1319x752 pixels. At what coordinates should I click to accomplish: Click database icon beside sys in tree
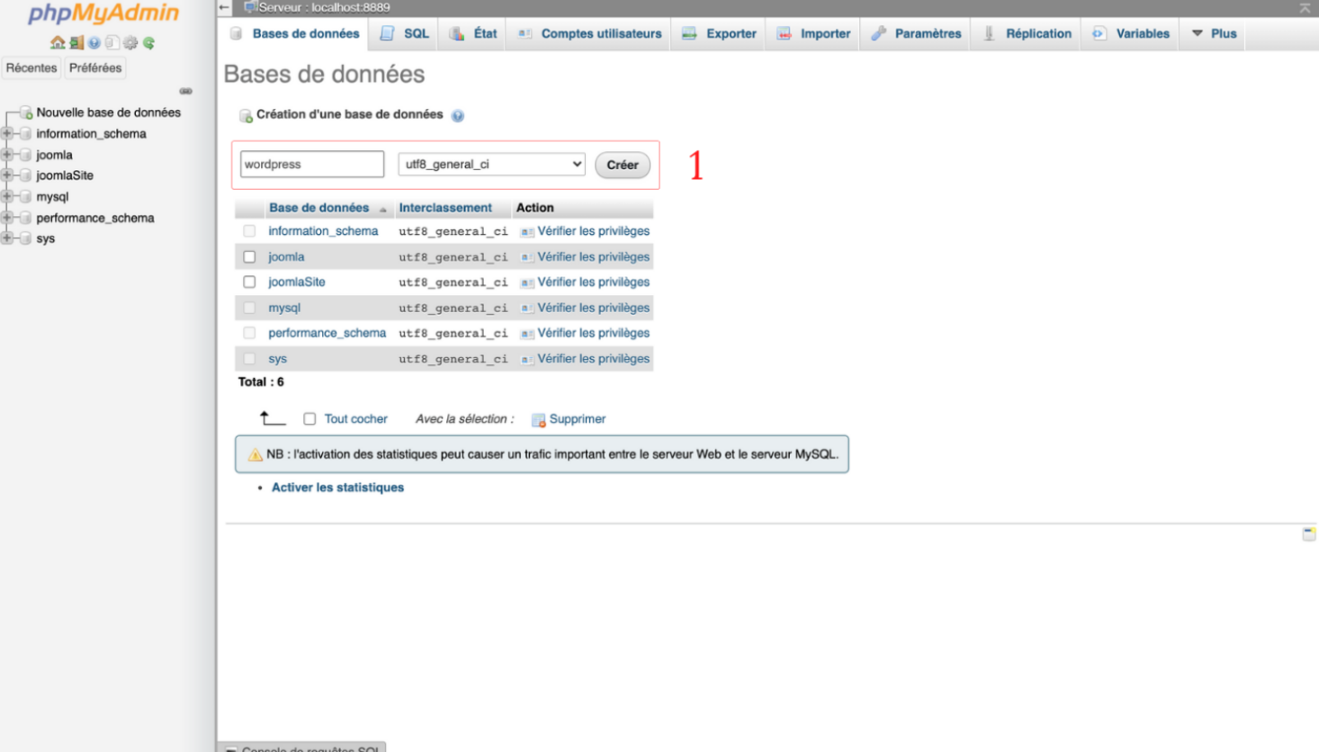click(x=26, y=238)
